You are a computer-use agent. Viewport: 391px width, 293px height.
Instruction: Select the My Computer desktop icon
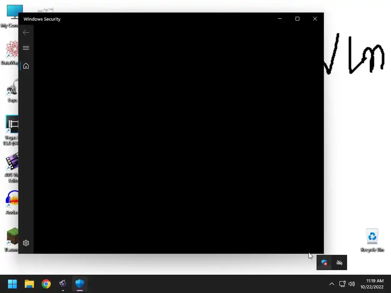click(x=10, y=16)
